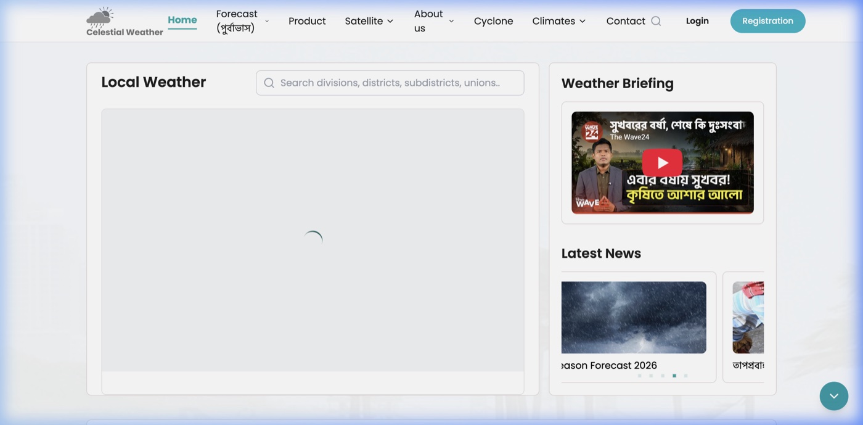Click the Weather Briefing heading

tap(617, 83)
